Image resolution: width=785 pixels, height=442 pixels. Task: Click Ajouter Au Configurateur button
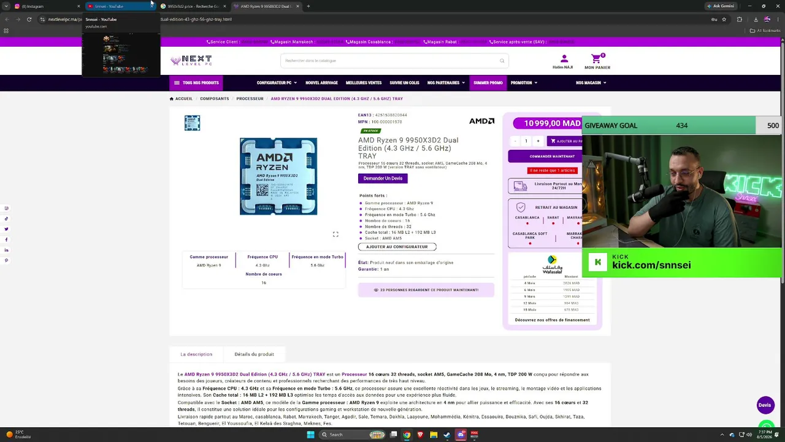tap(397, 247)
